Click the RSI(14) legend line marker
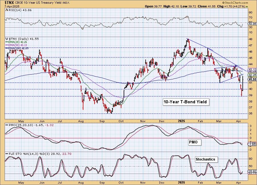 [x=7, y=10]
